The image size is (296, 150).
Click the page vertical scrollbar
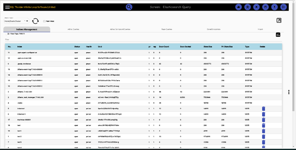click(293, 57)
